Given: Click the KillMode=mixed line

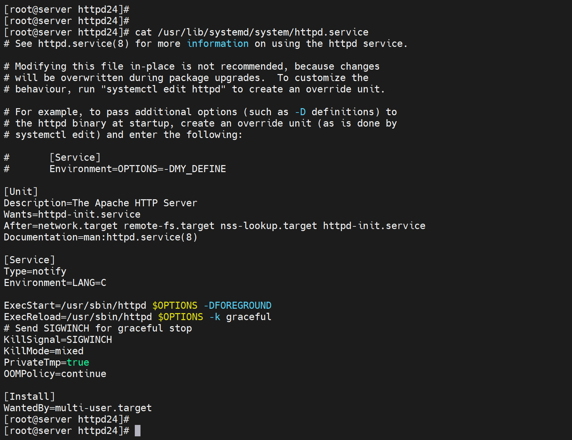Looking at the screenshot, I should pyautogui.click(x=44, y=351).
